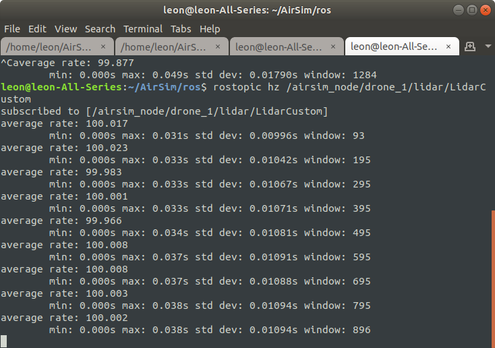Screen dimensions: 495x348
Task: Click the new tab icon in tab bar
Action: coord(470,47)
